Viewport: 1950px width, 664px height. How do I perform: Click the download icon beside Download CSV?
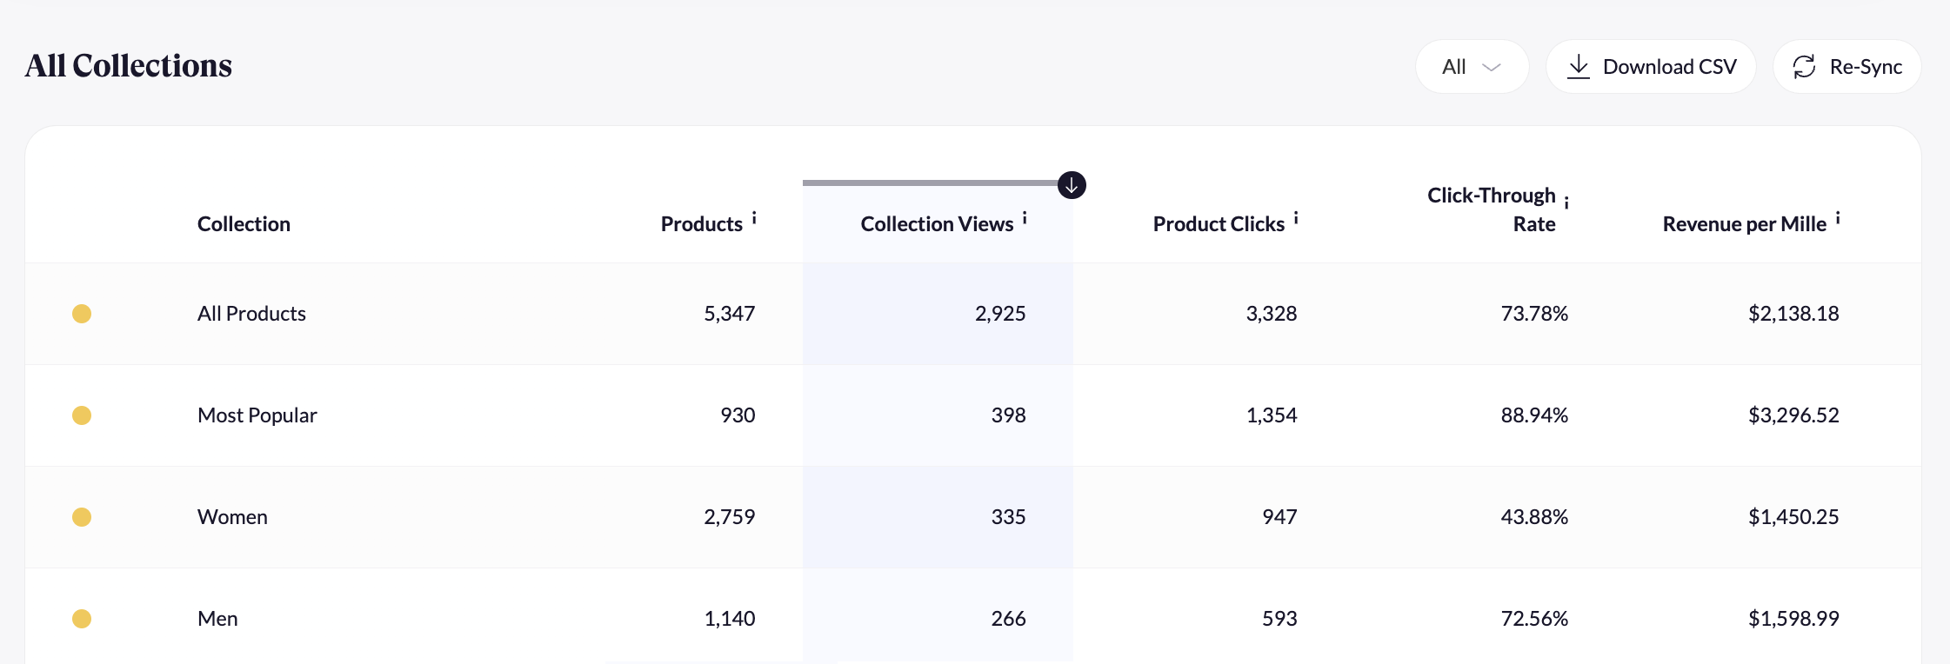point(1579,67)
